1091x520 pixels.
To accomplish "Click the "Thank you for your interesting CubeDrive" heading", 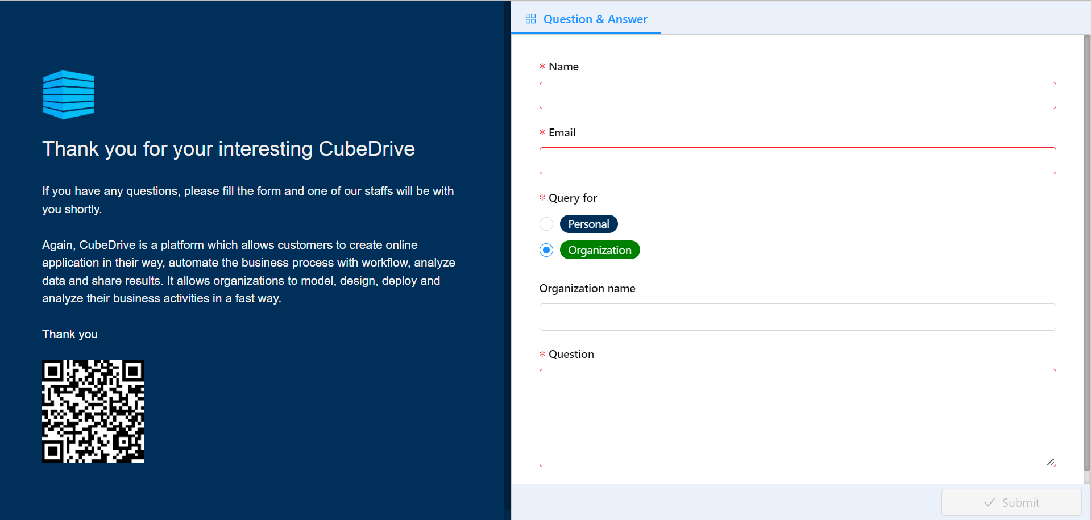I will tap(229, 149).
